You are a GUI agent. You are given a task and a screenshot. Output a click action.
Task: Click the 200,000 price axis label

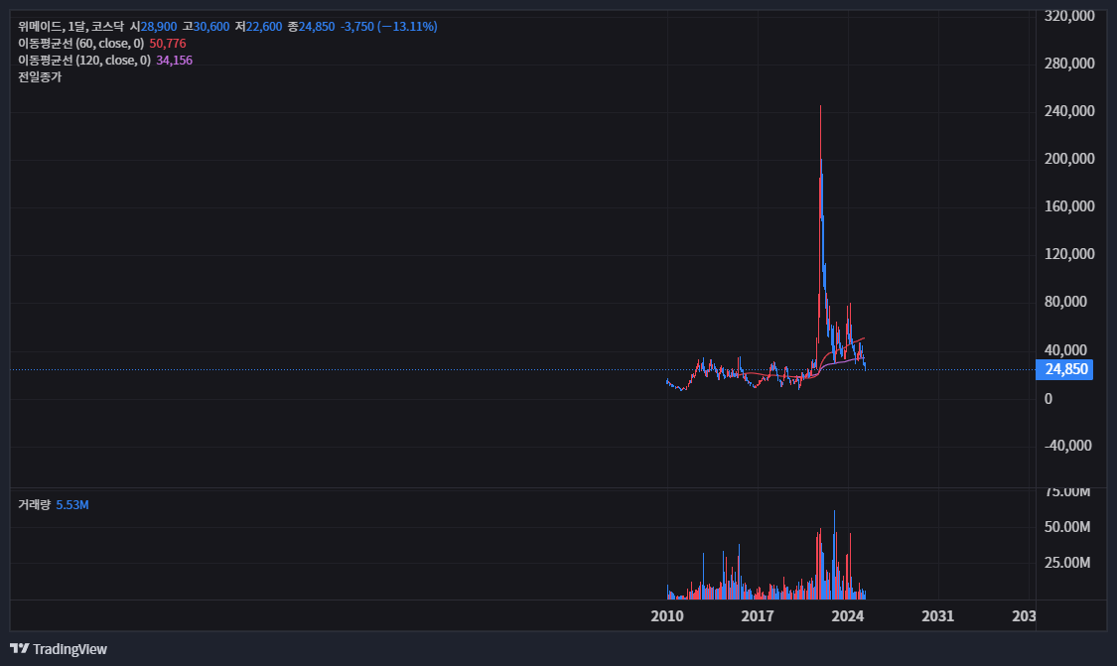coord(1069,158)
